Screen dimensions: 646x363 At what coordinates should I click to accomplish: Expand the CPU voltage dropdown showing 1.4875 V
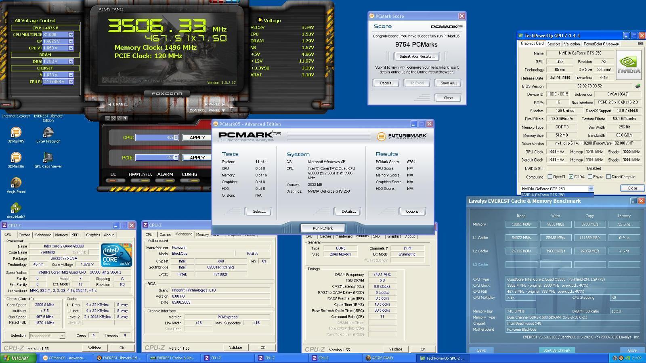(71, 41)
